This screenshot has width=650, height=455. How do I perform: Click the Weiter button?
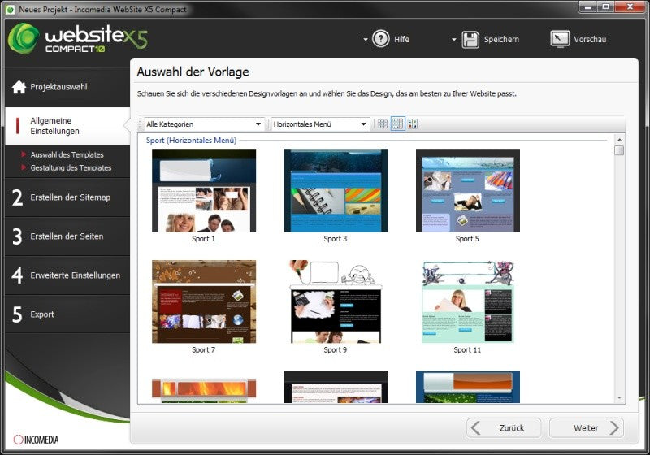586,427
